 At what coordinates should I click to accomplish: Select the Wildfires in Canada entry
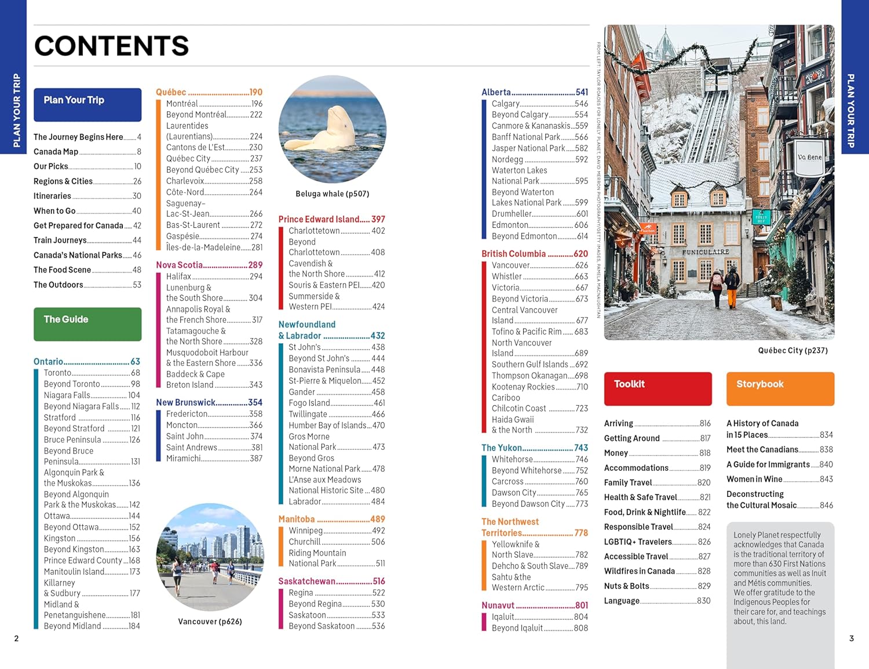coord(658,571)
